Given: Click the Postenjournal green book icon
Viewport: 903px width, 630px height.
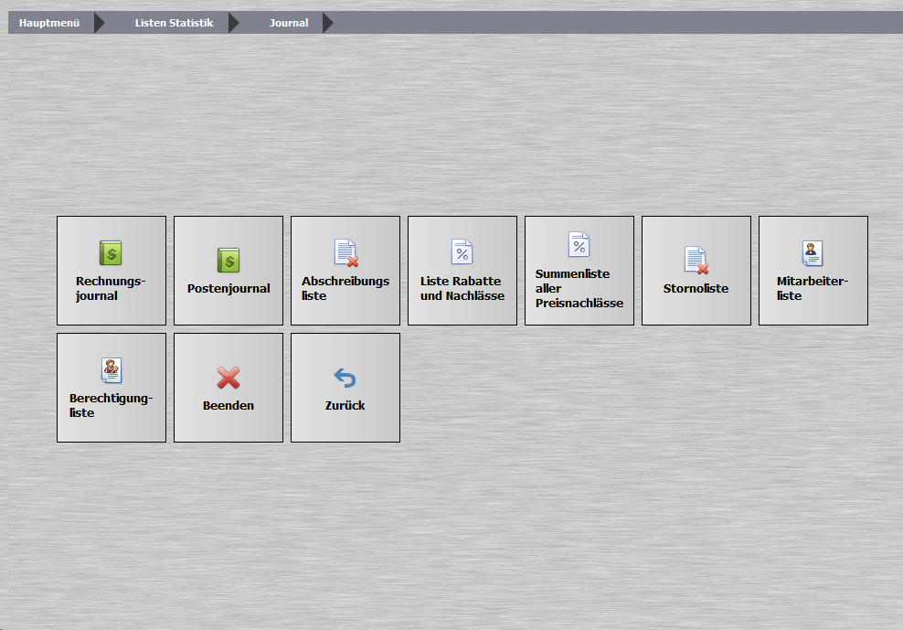Looking at the screenshot, I should [x=228, y=260].
